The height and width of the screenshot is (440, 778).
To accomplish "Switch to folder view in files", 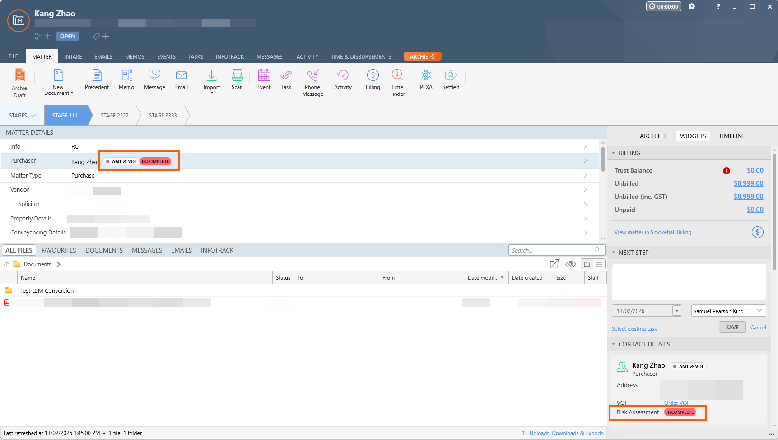I will point(587,264).
